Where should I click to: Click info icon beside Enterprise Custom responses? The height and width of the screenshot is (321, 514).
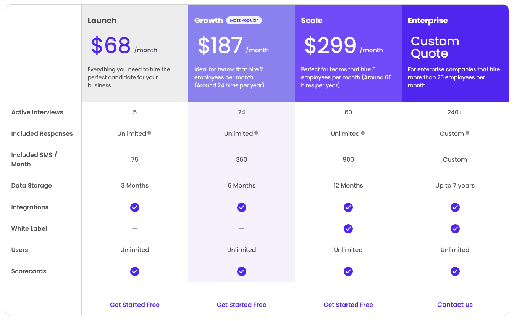click(x=467, y=133)
